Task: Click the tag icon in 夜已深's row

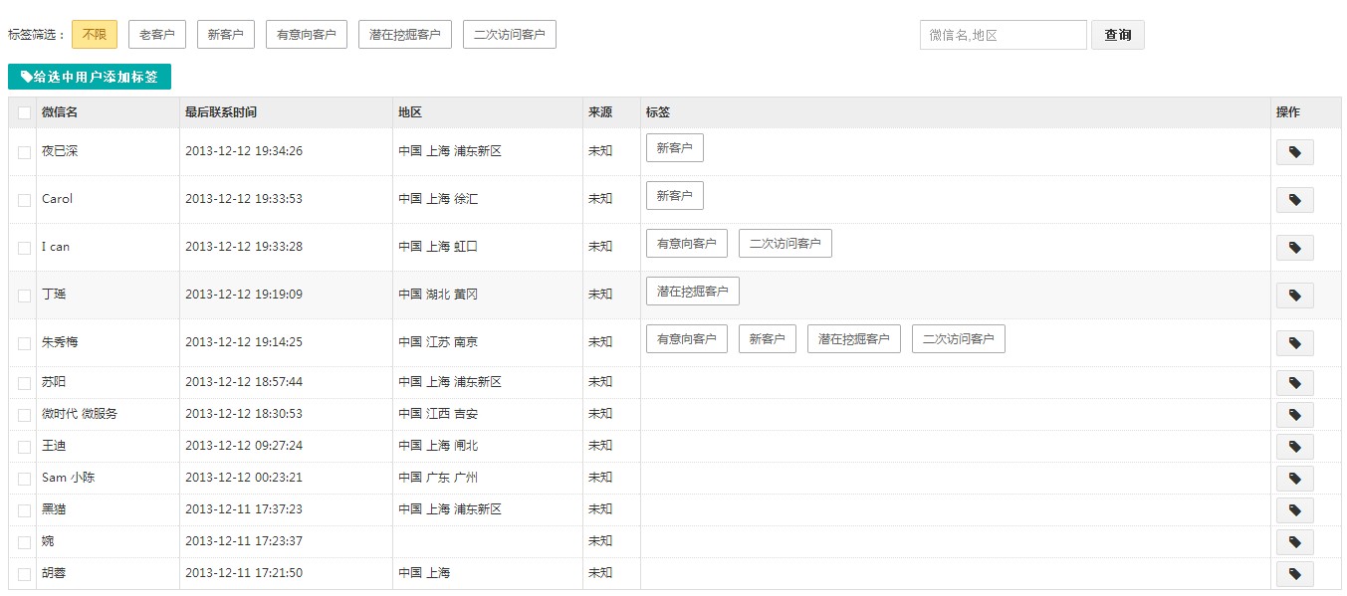Action: (1294, 152)
